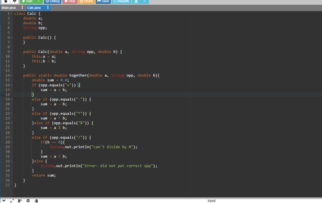Start debugging with the Debug button

pyautogui.click(x=53, y=1)
